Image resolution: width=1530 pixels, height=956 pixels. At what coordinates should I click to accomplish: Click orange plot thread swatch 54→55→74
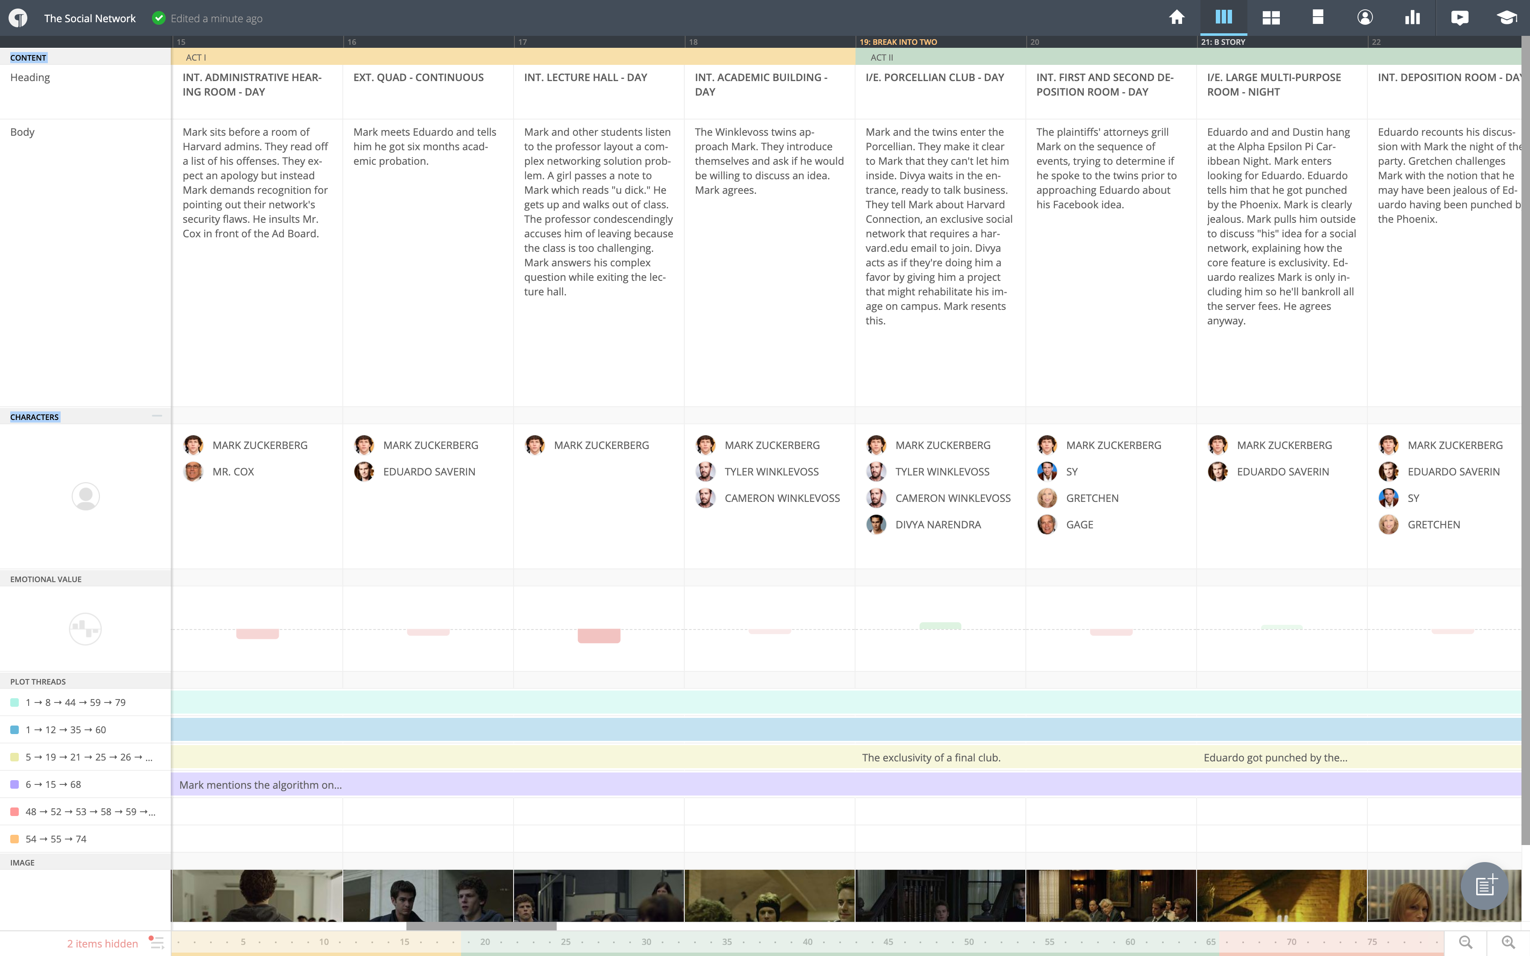pyautogui.click(x=15, y=839)
